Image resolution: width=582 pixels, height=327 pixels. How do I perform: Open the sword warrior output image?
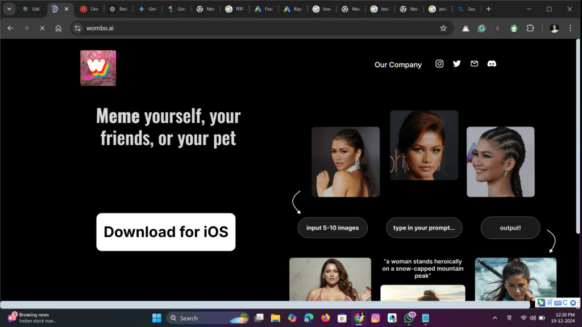(516, 279)
